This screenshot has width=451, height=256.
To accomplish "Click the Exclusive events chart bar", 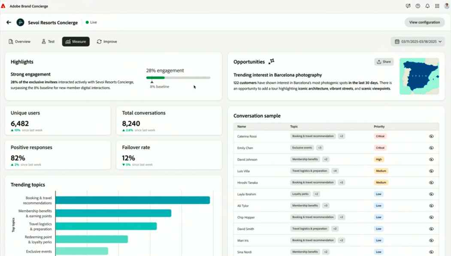I will (82, 251).
